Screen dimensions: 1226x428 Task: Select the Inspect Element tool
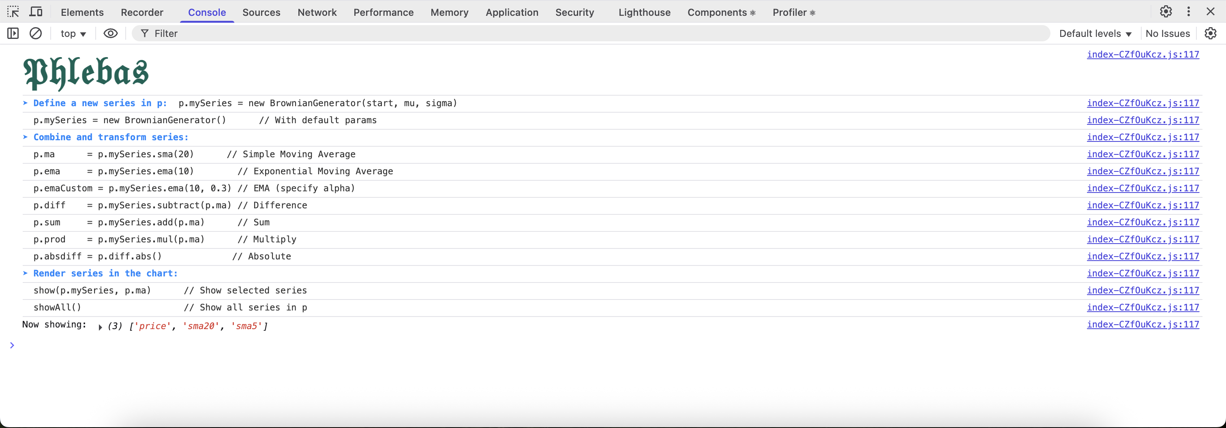13,12
